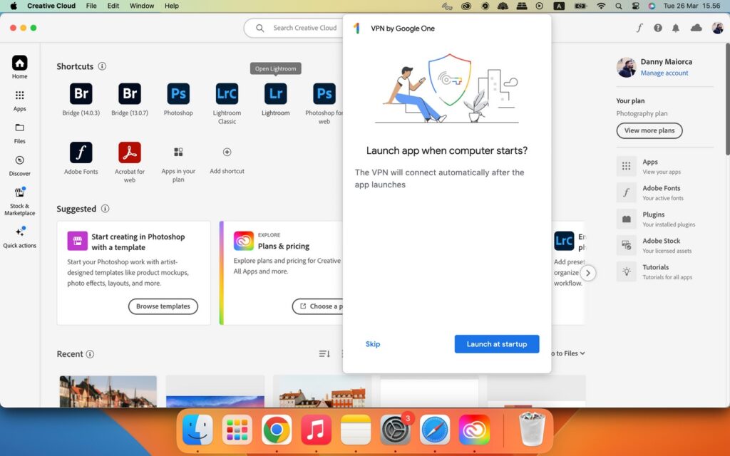Open the Recent sort order options
This screenshot has width=730, height=456.
click(x=324, y=354)
